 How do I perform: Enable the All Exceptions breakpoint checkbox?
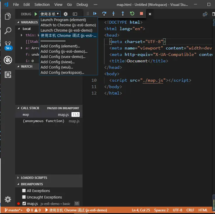[x=24, y=191]
